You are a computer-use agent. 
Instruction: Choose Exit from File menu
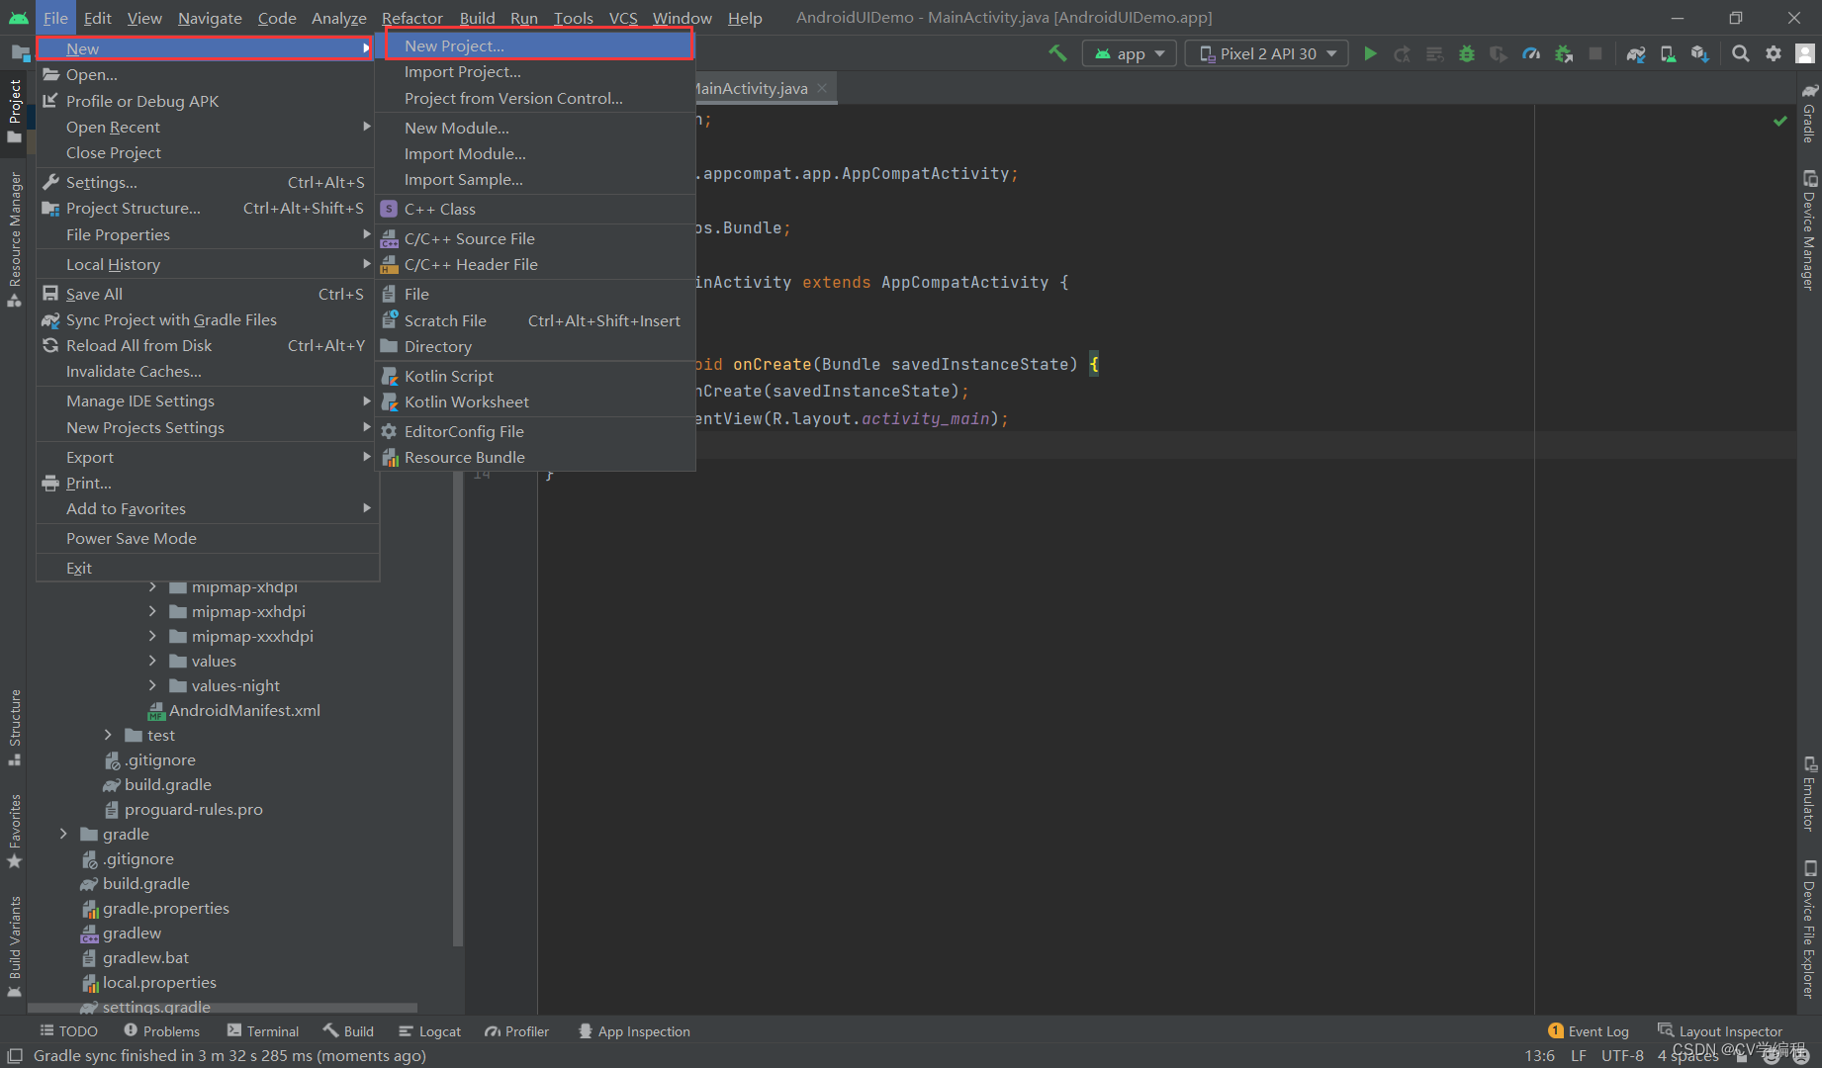206,568
